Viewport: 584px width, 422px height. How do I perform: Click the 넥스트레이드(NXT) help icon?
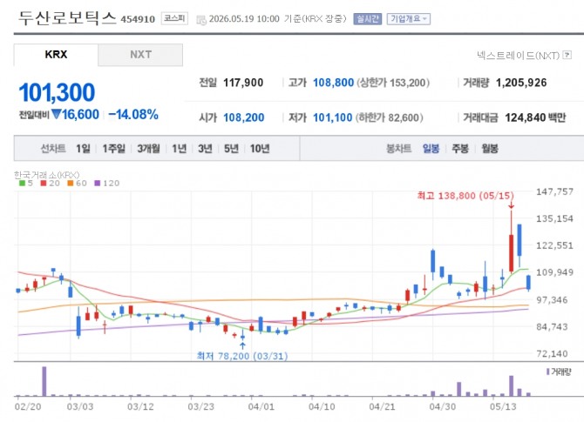[x=567, y=55]
